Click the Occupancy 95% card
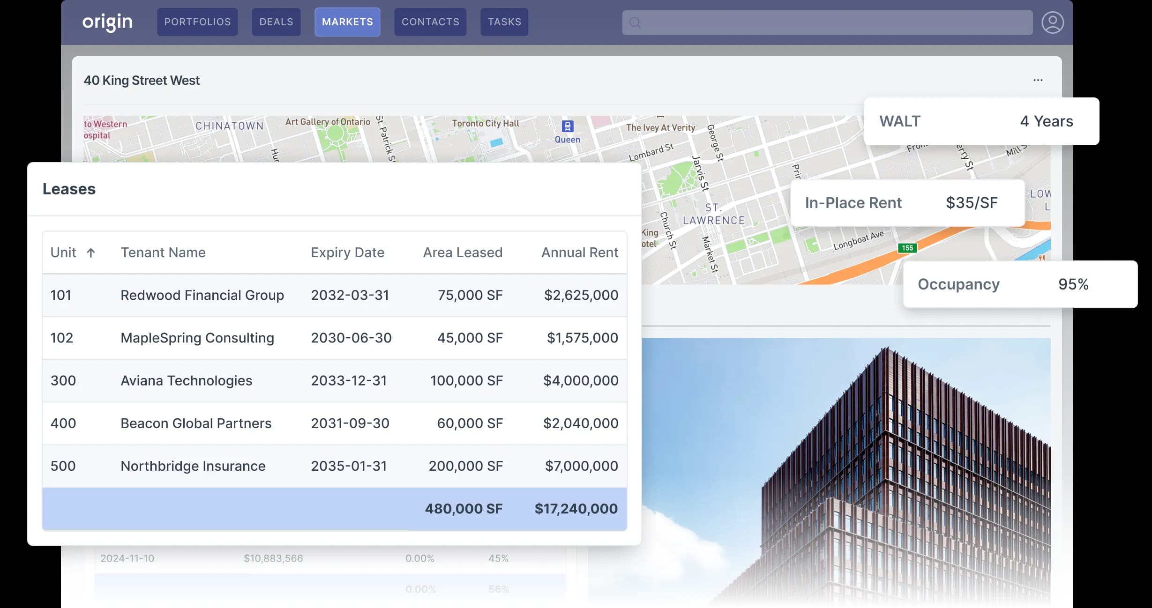 coord(1020,284)
